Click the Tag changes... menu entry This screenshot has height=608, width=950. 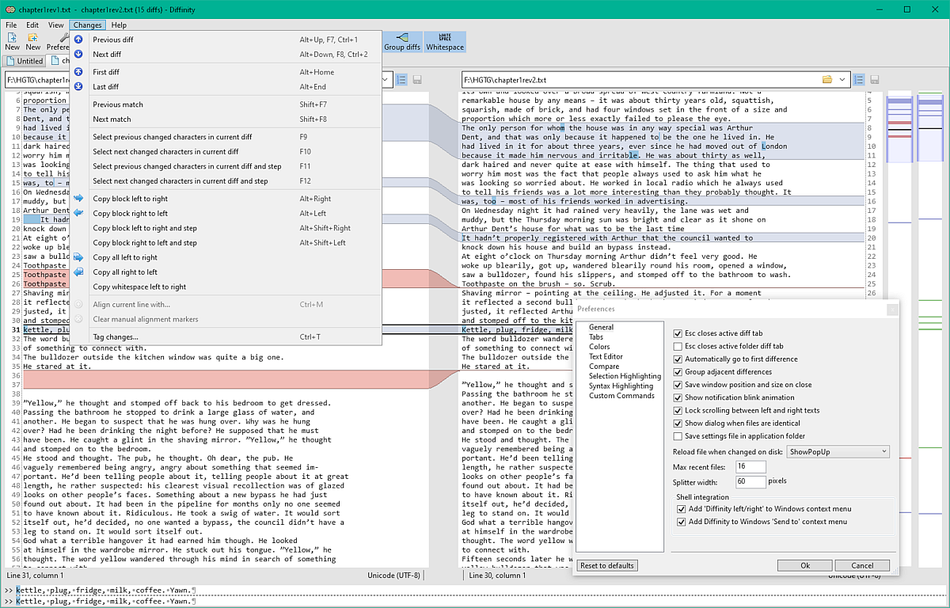coord(116,336)
